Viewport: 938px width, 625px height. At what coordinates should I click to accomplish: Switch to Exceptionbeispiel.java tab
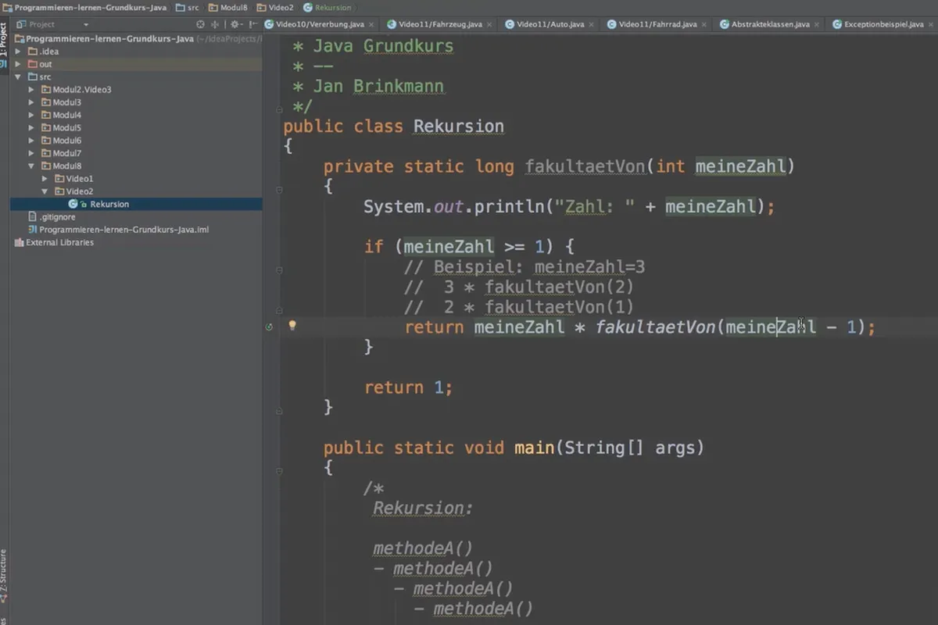click(x=883, y=24)
